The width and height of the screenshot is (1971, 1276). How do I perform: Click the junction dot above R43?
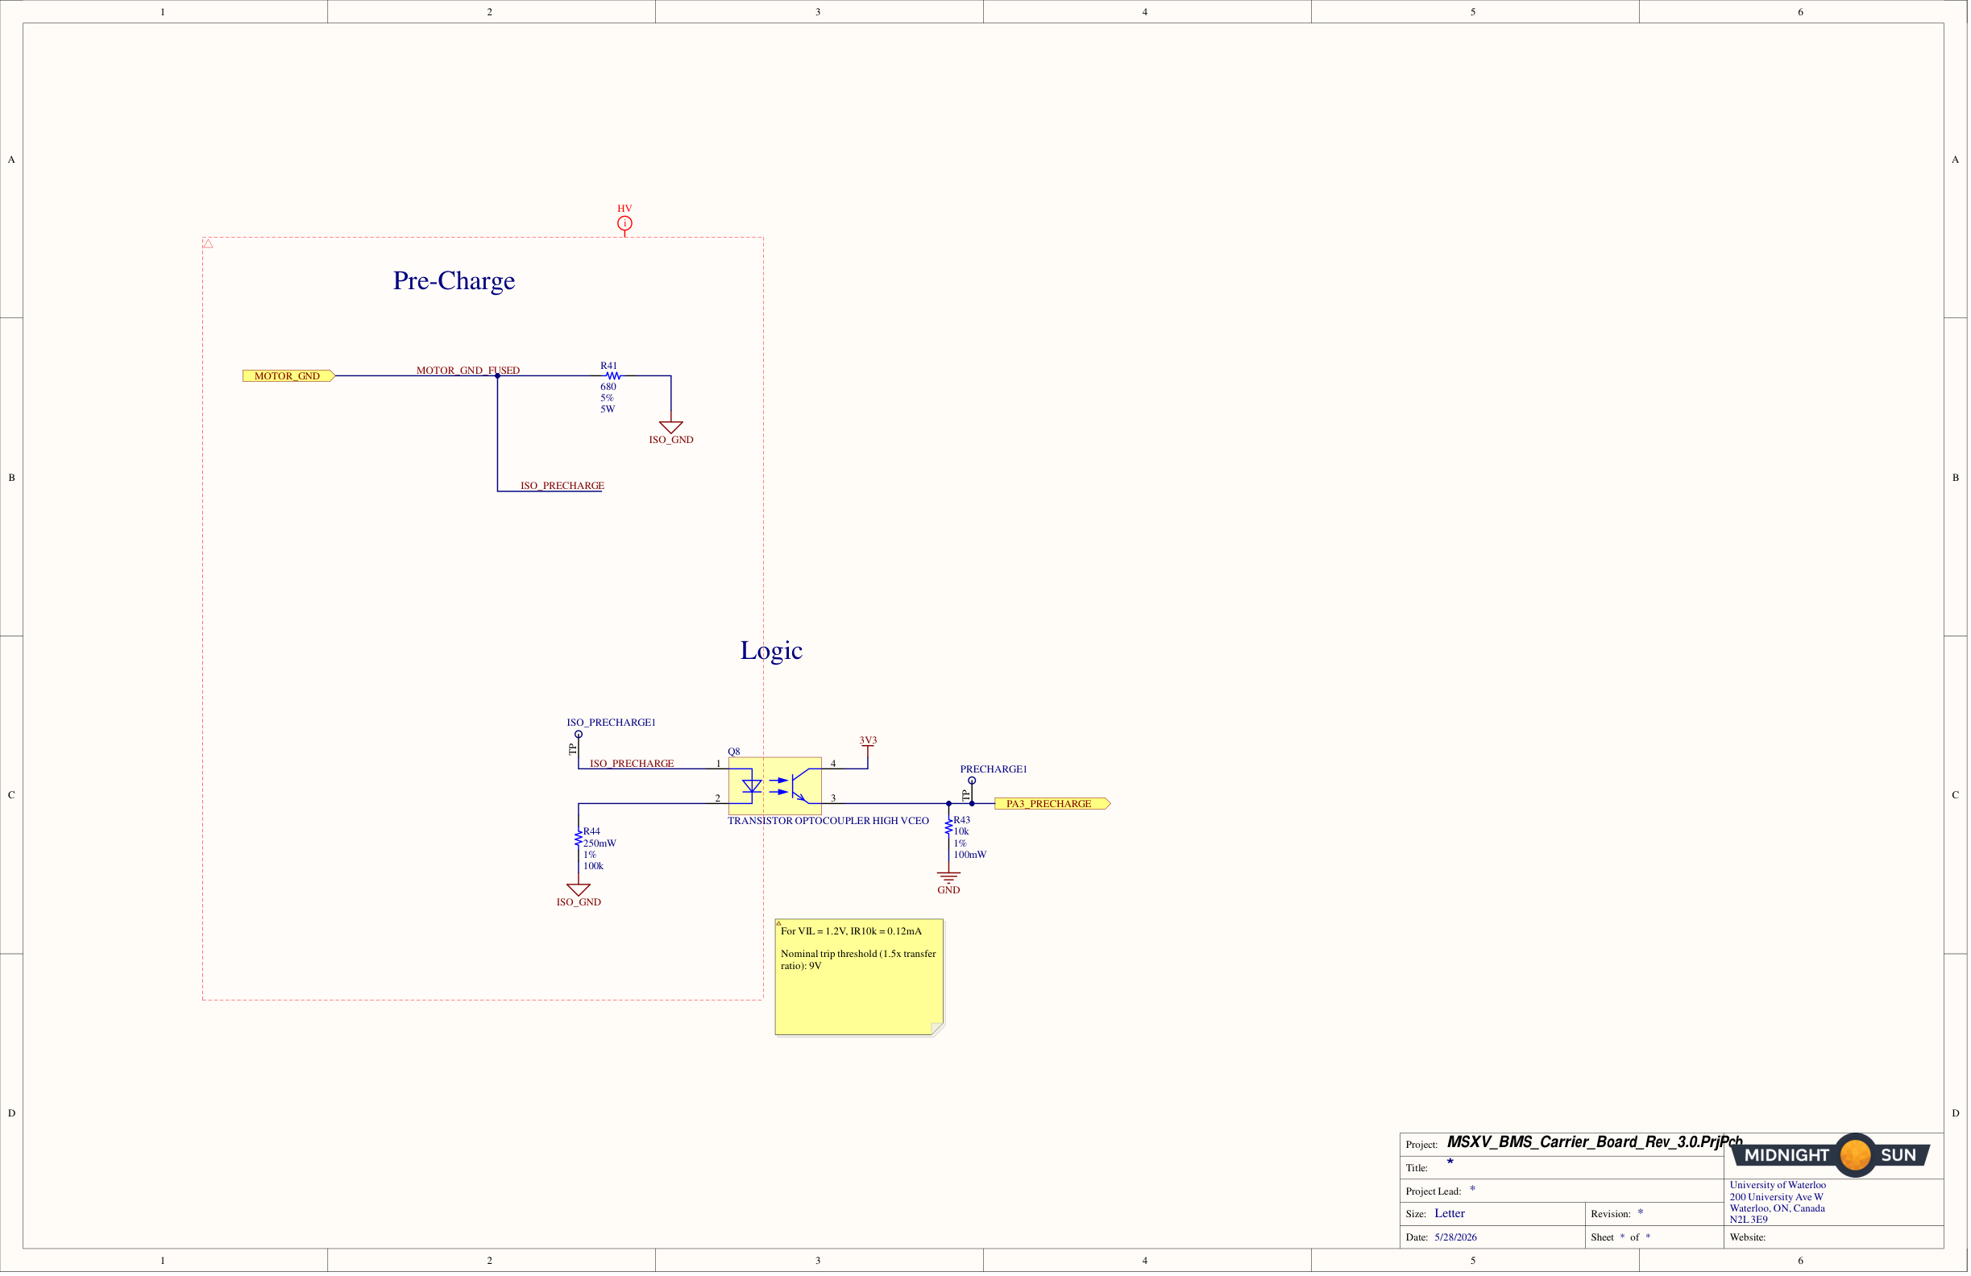pos(948,803)
